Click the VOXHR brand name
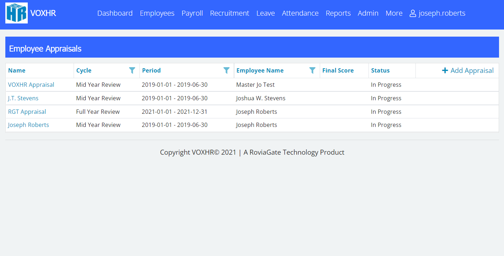This screenshot has height=256, width=504. (x=43, y=13)
